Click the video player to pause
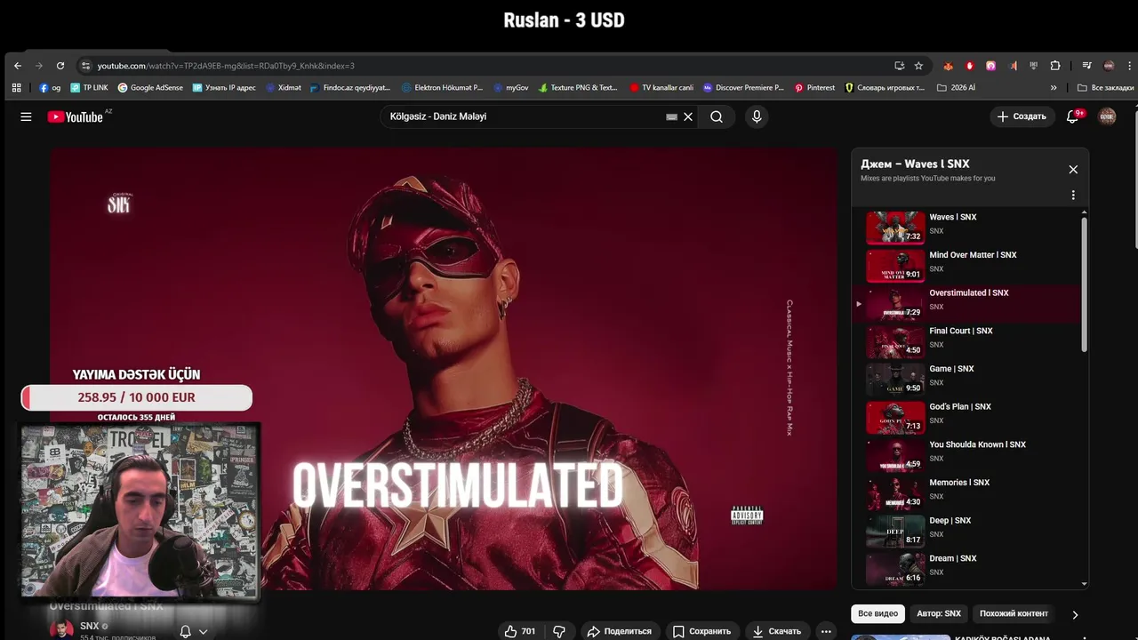The height and width of the screenshot is (640, 1138). pos(444,368)
